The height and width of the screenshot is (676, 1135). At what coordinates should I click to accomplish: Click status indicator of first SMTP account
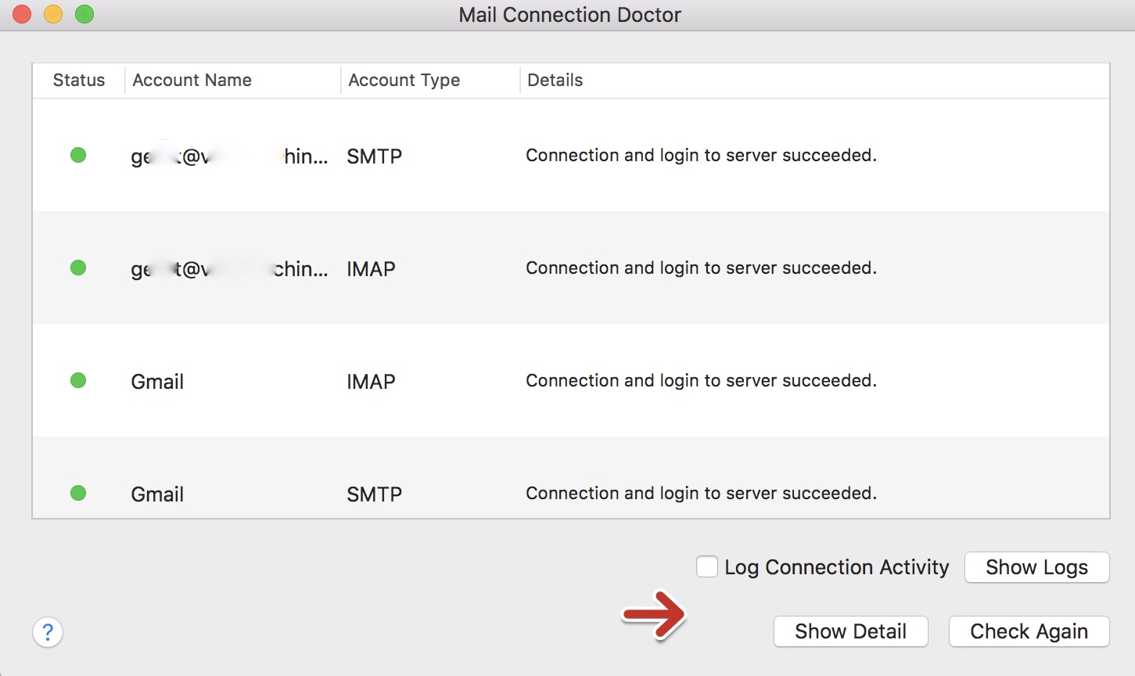click(x=78, y=155)
